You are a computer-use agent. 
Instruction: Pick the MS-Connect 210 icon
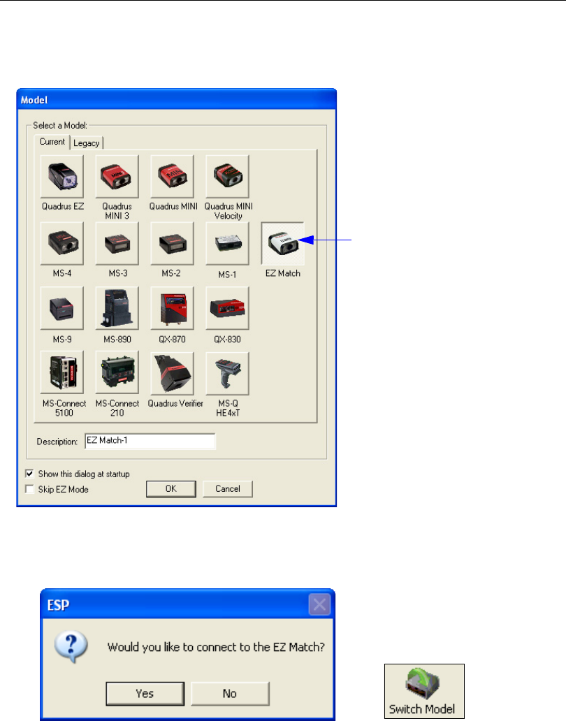point(117,373)
